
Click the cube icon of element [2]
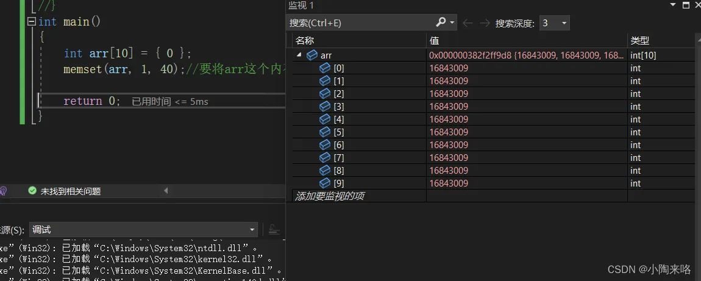pyautogui.click(x=325, y=94)
